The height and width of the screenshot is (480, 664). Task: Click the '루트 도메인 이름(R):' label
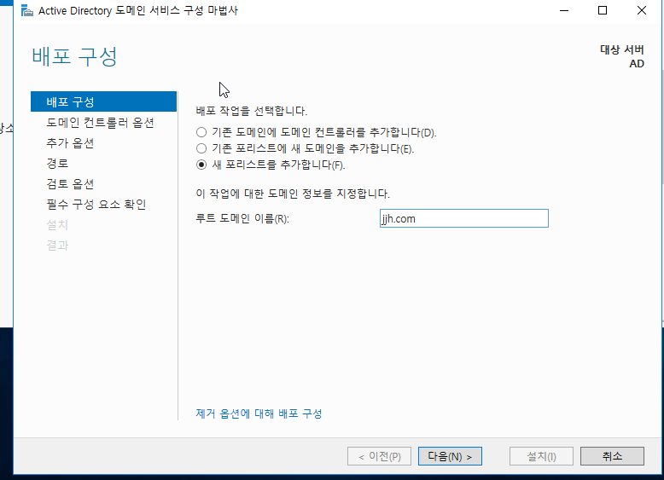tap(242, 218)
